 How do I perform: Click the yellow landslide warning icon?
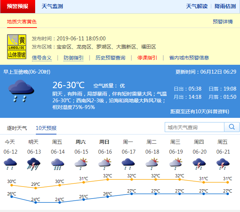[17, 46]
